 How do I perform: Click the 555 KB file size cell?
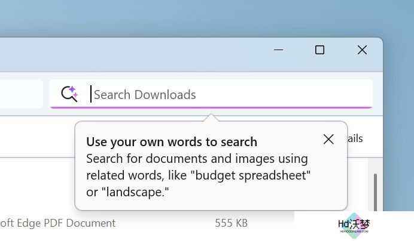(x=232, y=223)
